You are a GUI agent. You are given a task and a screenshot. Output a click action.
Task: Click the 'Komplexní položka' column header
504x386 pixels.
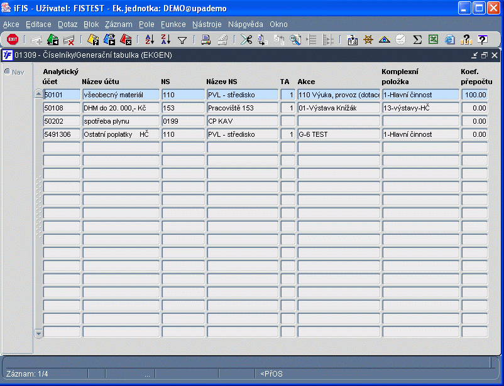click(400, 77)
